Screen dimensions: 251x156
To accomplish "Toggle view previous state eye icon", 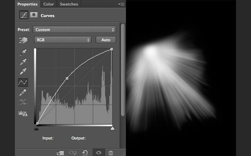I will 72,153.
